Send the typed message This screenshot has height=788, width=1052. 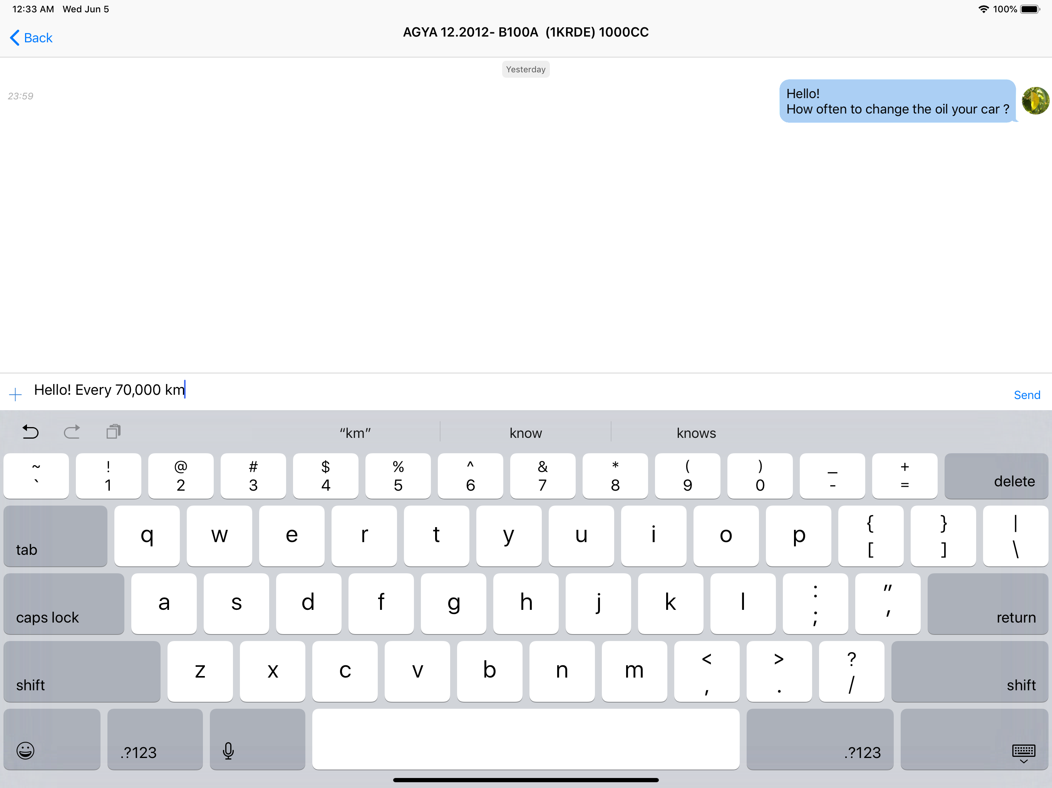1027,395
